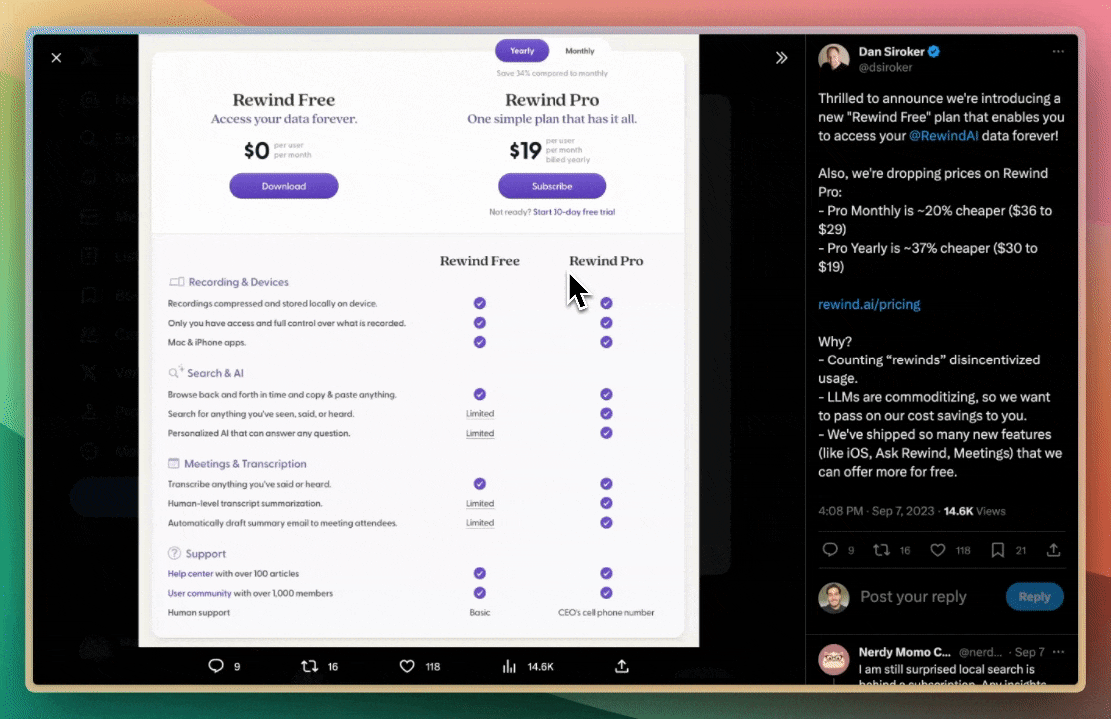
Task: Click the X logo in the dimmed background sidebar
Action: 90,56
